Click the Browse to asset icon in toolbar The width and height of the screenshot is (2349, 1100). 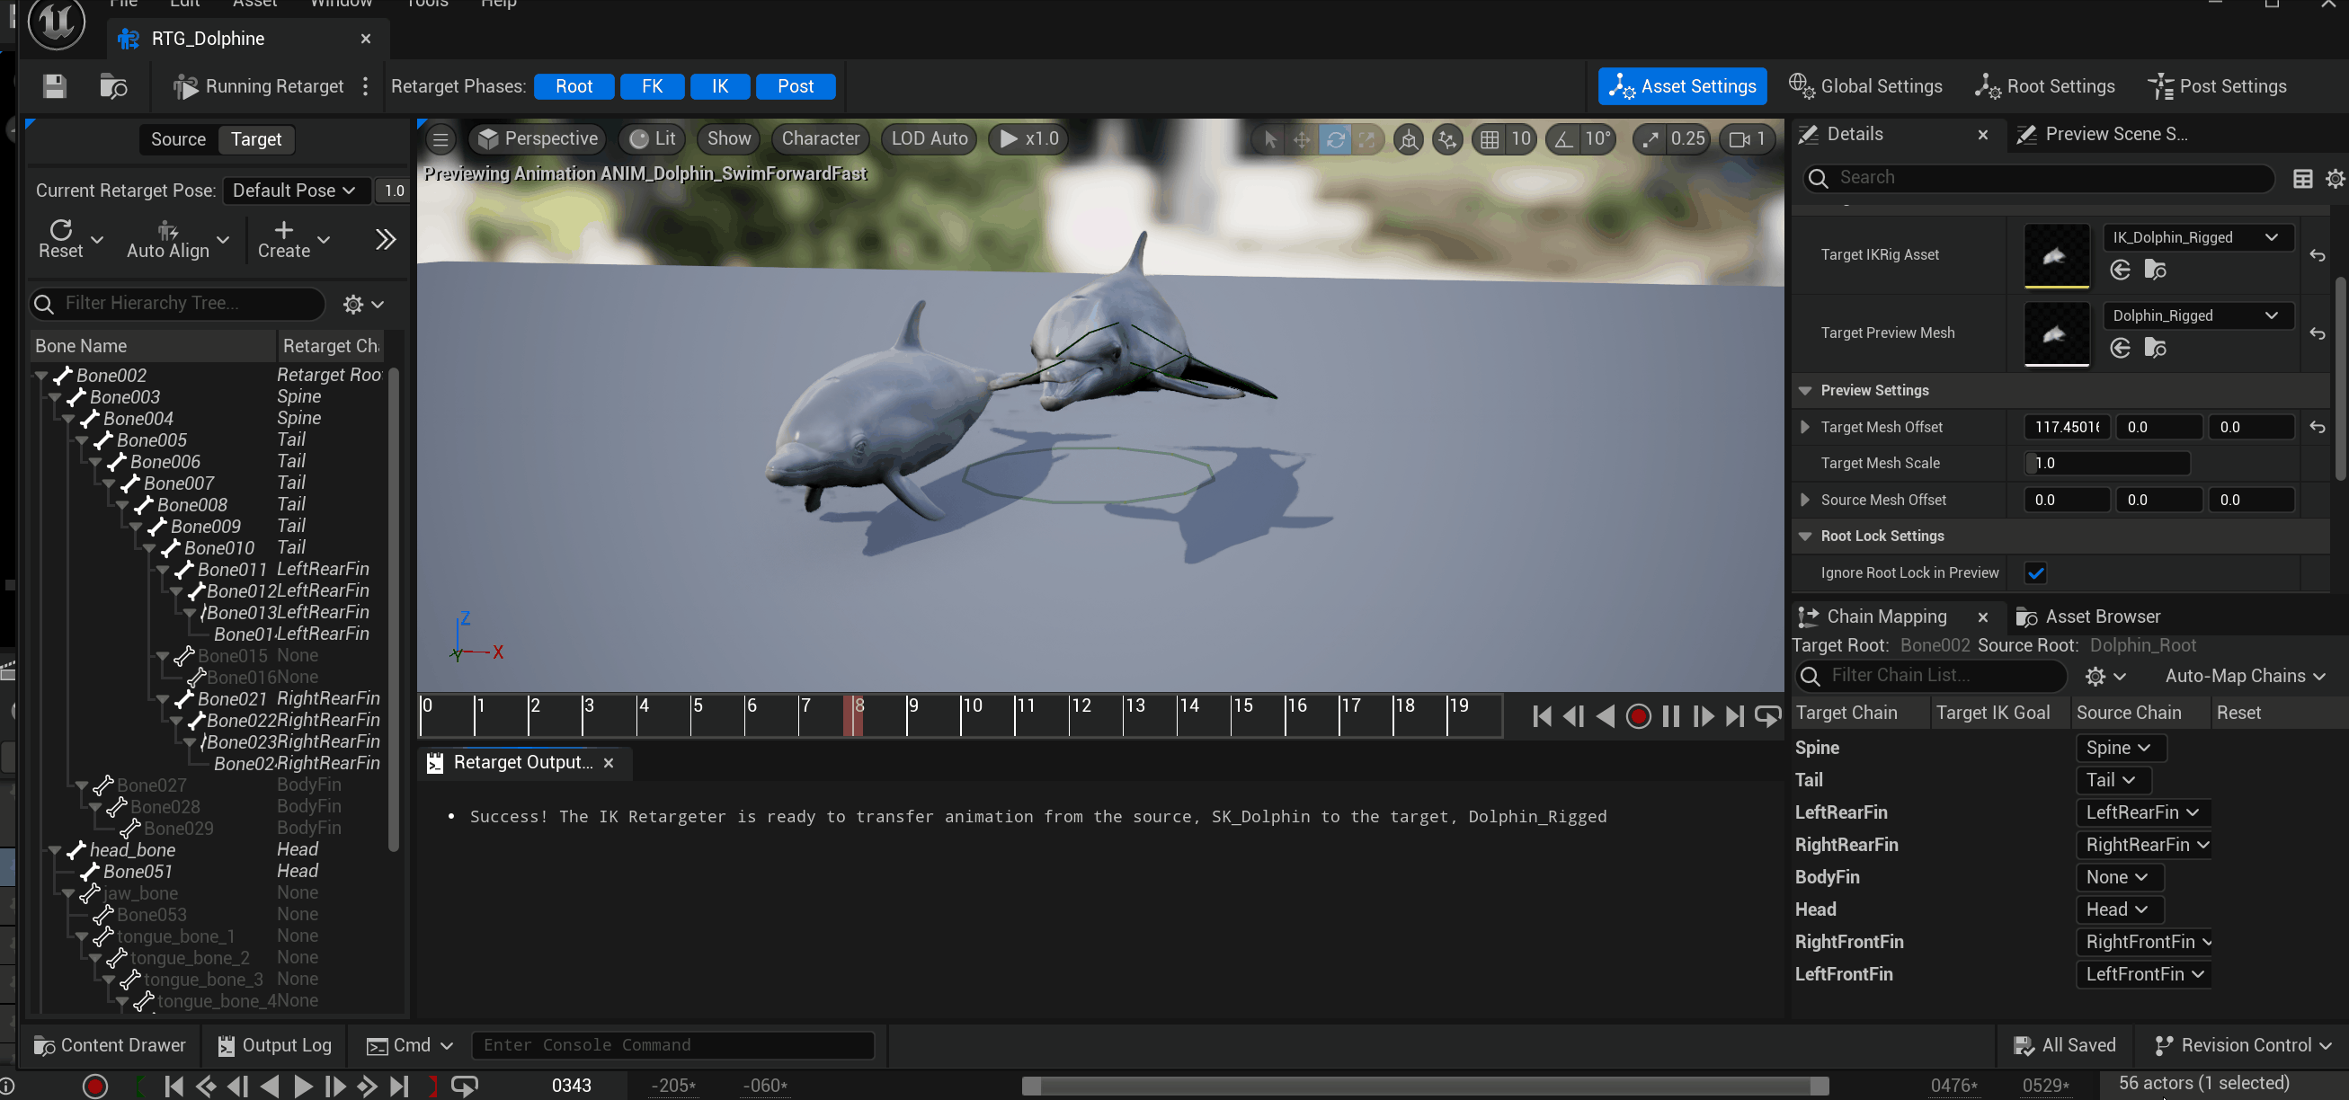[113, 86]
